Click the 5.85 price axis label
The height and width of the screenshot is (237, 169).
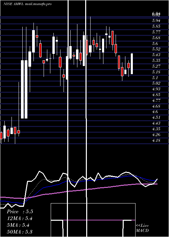[x=156, y=26]
